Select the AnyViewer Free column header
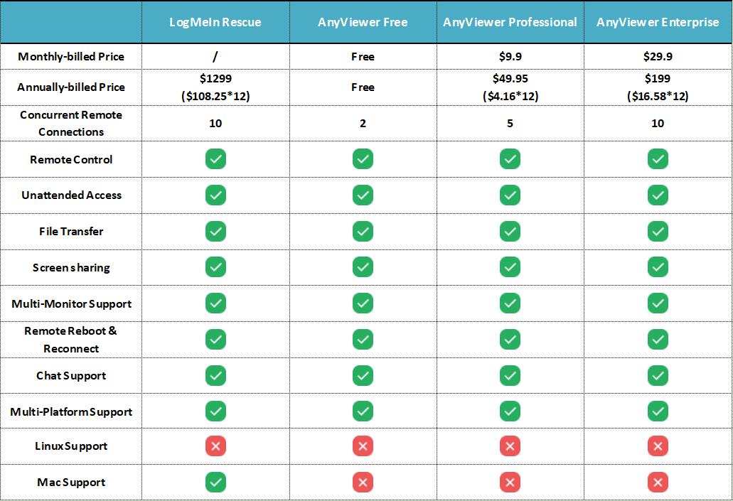 click(x=363, y=22)
